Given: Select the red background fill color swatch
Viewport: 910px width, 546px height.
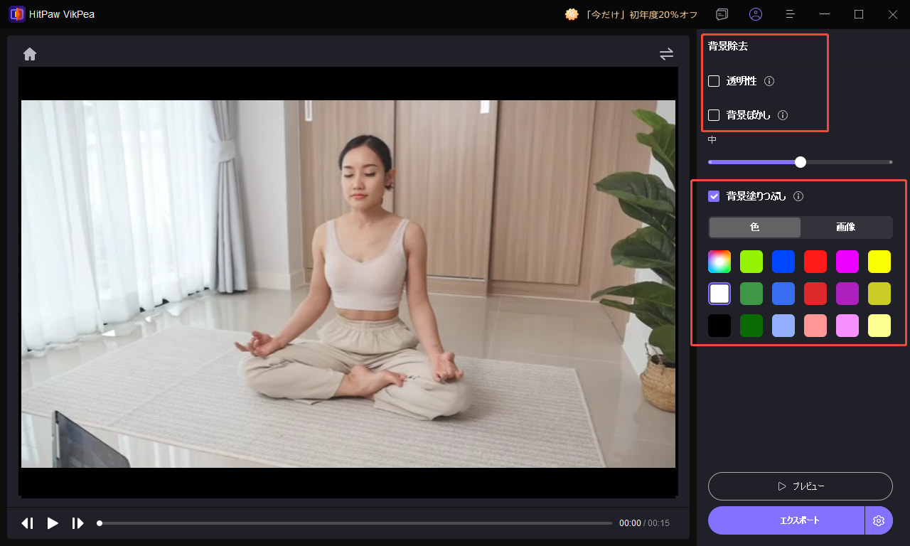Looking at the screenshot, I should [x=815, y=261].
